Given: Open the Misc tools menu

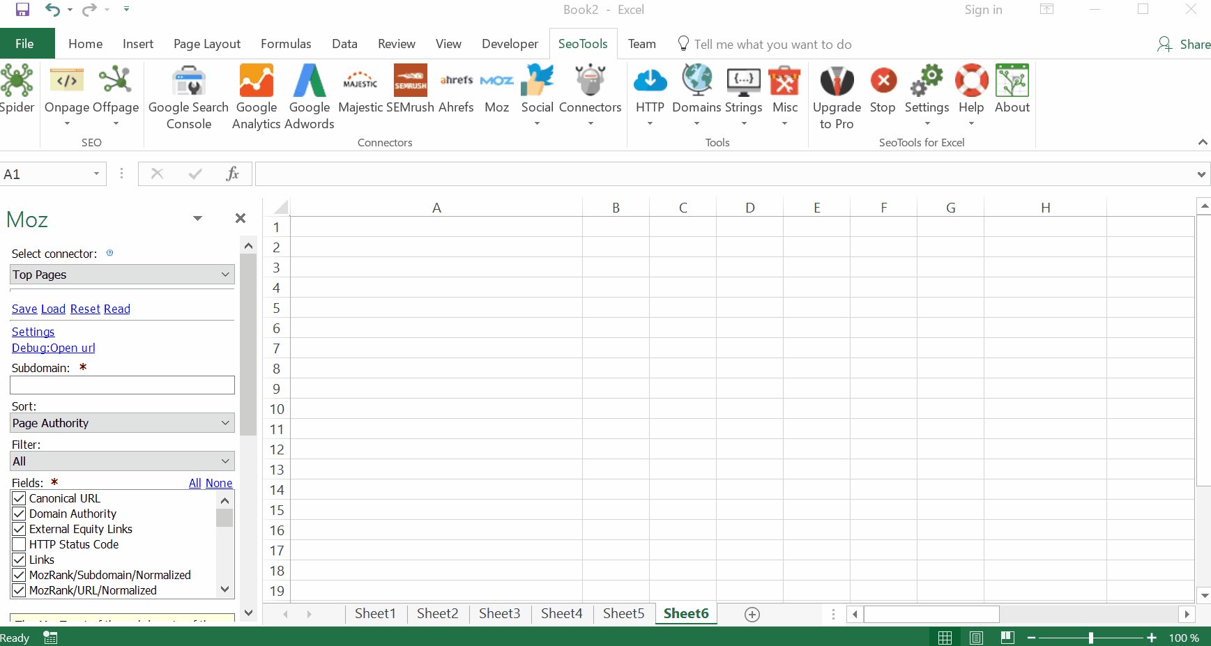Looking at the screenshot, I should click(785, 95).
